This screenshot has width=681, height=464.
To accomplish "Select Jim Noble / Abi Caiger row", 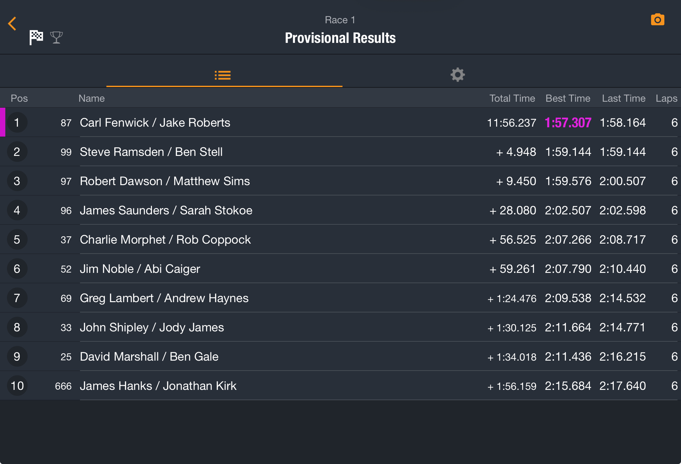I will 340,269.
